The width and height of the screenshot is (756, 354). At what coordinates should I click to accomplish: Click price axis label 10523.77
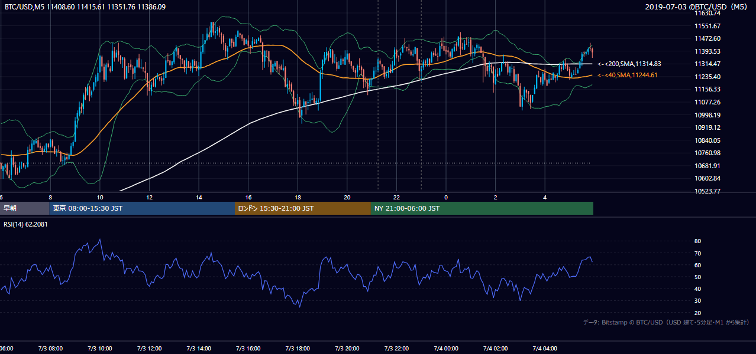point(707,191)
